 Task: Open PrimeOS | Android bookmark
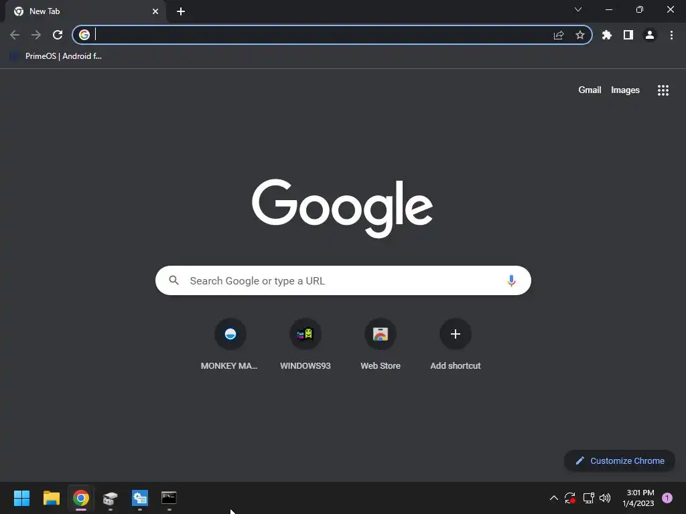56,56
